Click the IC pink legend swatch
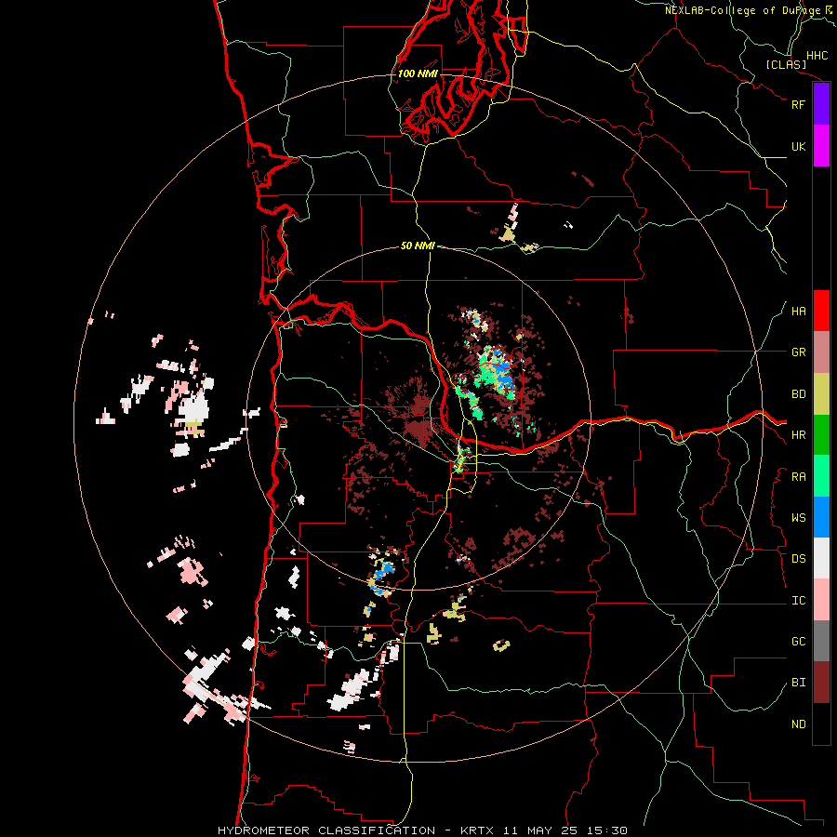837x837 pixels. pos(821,600)
